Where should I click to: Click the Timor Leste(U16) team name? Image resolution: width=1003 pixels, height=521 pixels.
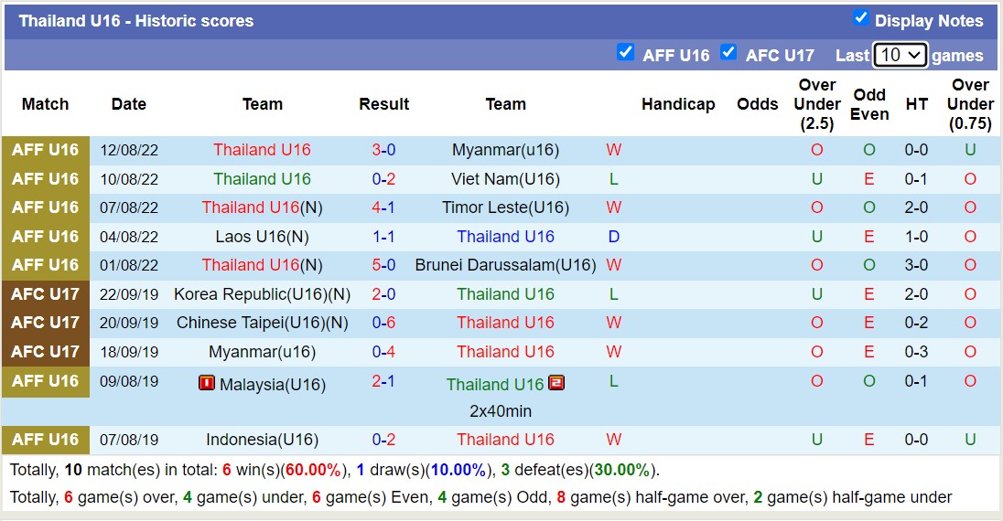coord(505,207)
